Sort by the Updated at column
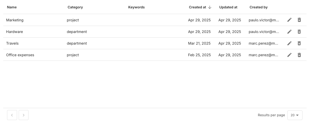Image resolution: width=309 pixels, height=123 pixels. (228, 7)
